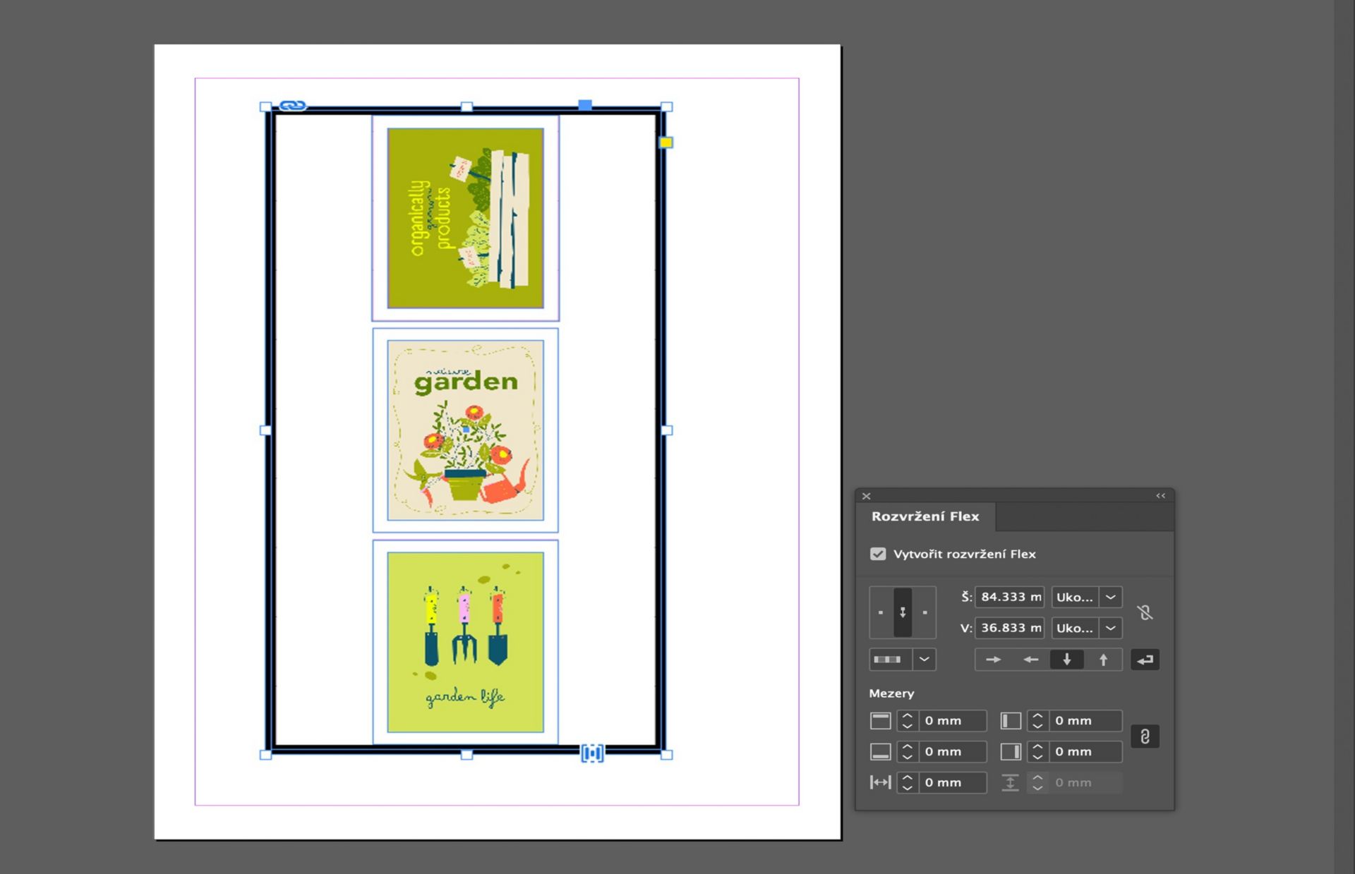Switch to the Rozvržení Flex panel tab

pyautogui.click(x=924, y=517)
